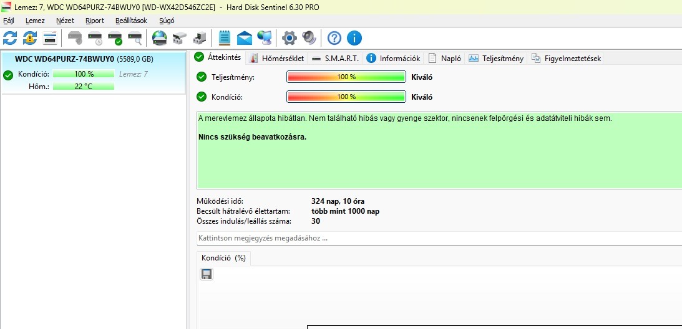Open the notepad report toolbar icon
Image resolution: width=682 pixels, height=329 pixels.
[x=225, y=38]
